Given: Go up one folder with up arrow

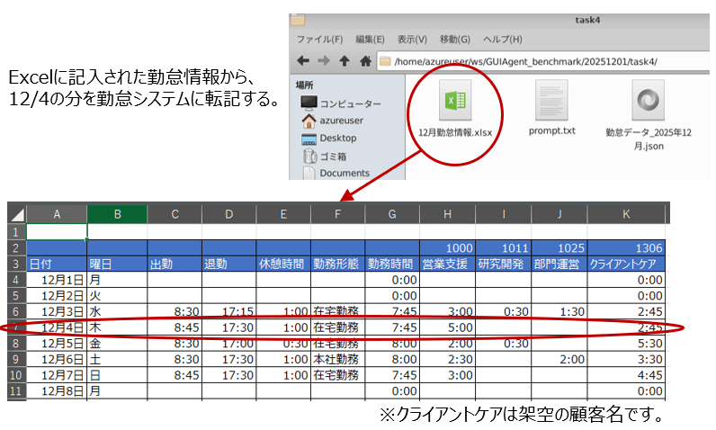Looking at the screenshot, I should (345, 60).
